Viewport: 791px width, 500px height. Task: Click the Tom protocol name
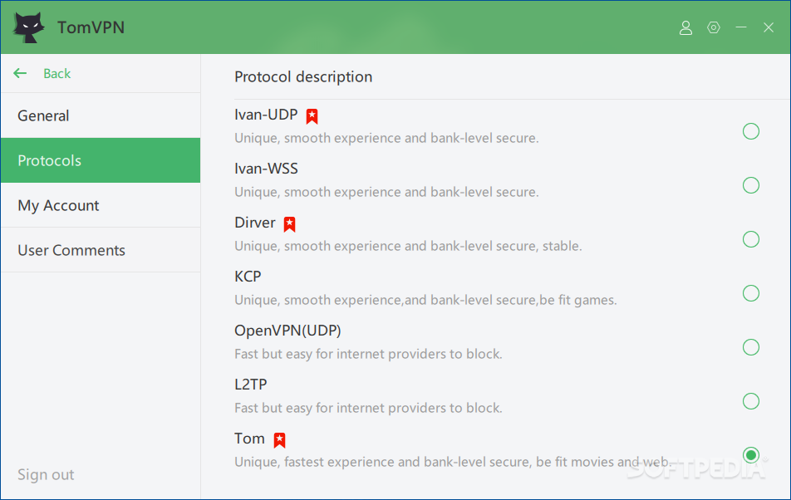point(249,439)
